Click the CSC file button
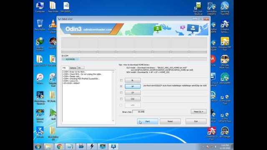 click(133, 99)
